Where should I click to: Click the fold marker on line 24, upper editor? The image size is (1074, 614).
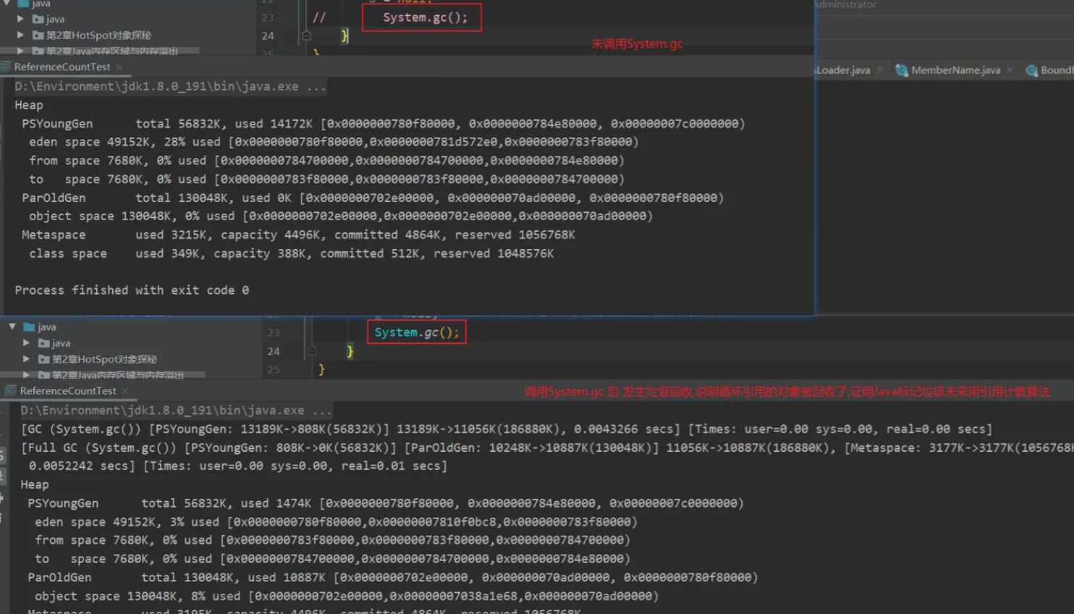pyautogui.click(x=306, y=35)
